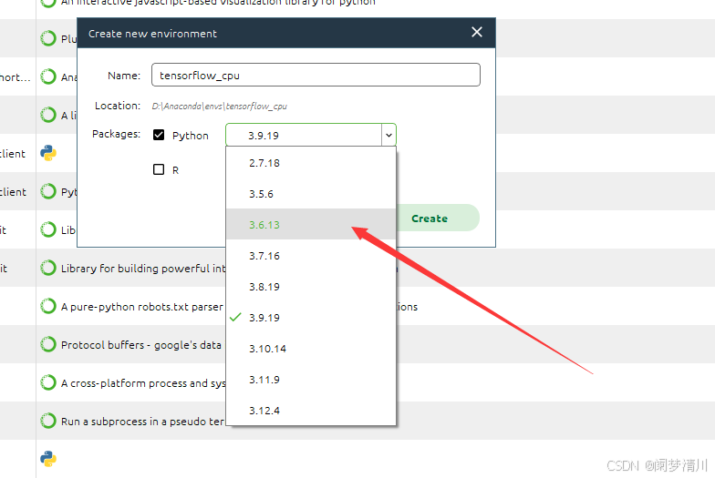Image resolution: width=715 pixels, height=478 pixels.
Task: Click the Location path D:\Anaconda\envs\tensorflow_cpu
Action: [x=219, y=106]
